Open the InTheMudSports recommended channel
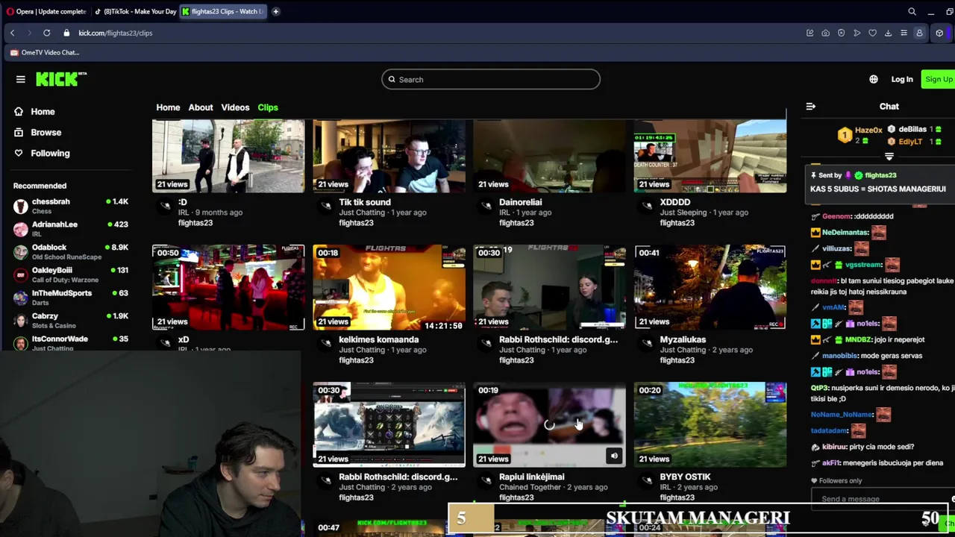The height and width of the screenshot is (537, 955). pos(71,298)
